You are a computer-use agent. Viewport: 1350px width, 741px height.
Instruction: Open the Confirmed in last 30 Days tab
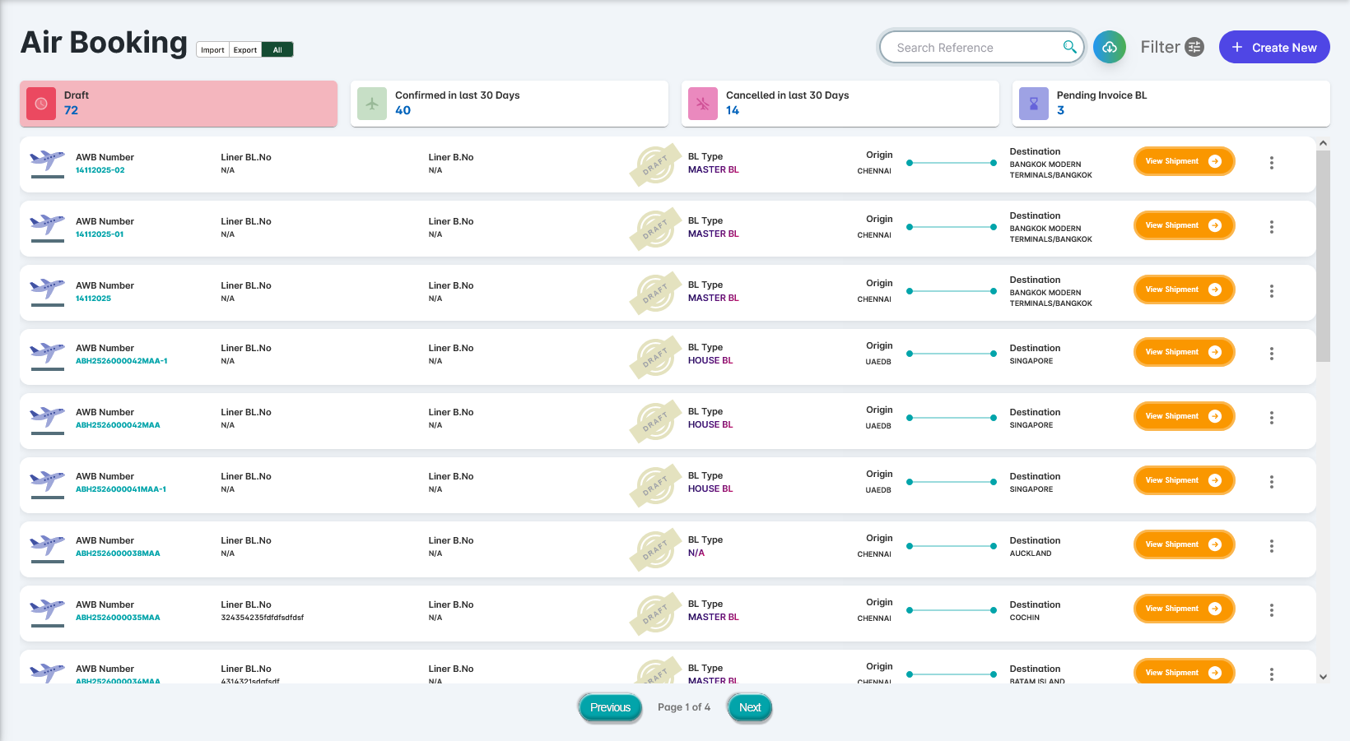pos(509,104)
